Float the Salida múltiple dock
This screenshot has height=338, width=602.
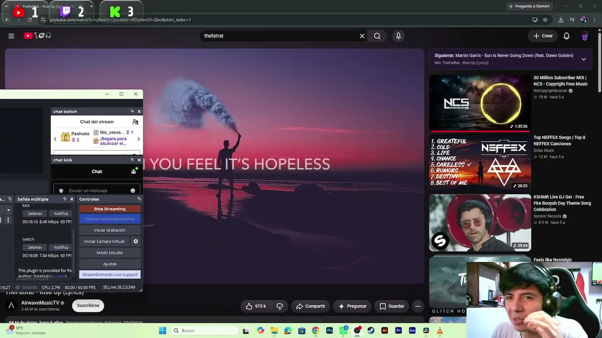tap(65, 199)
